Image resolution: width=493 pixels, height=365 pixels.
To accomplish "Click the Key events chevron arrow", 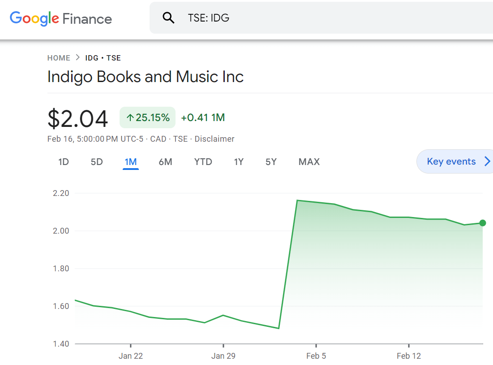I will [x=487, y=161].
